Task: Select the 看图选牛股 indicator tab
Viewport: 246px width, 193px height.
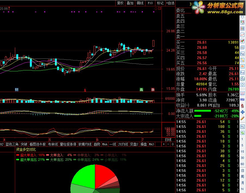Action: [x=38, y=144]
